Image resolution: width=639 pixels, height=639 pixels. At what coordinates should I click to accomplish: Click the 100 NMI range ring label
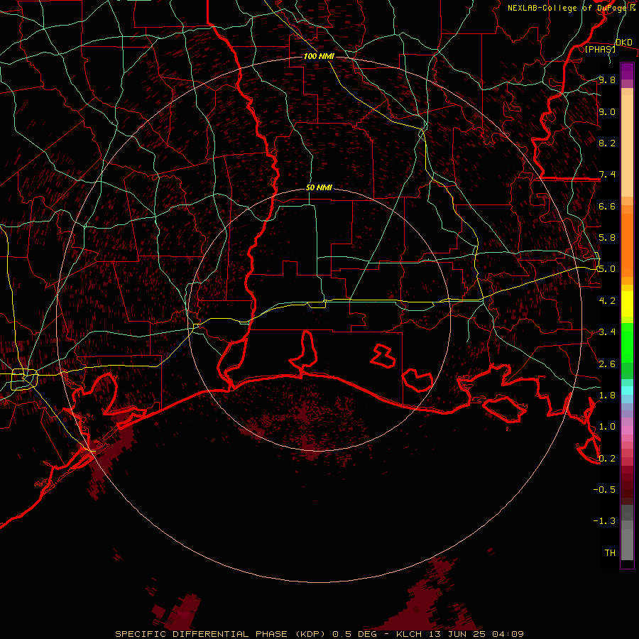[x=319, y=56]
